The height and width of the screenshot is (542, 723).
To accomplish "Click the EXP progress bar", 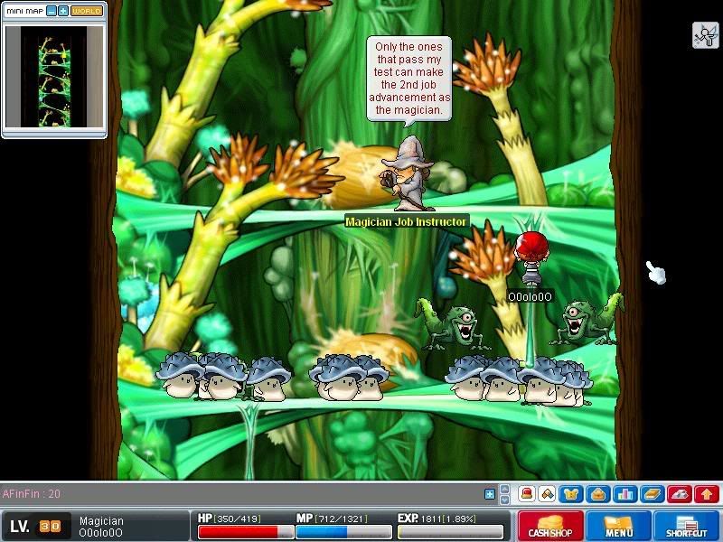I will [x=450, y=532].
